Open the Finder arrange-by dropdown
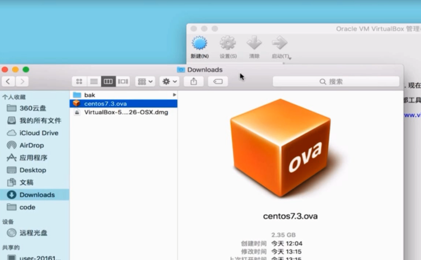The image size is (421, 260). [x=145, y=82]
